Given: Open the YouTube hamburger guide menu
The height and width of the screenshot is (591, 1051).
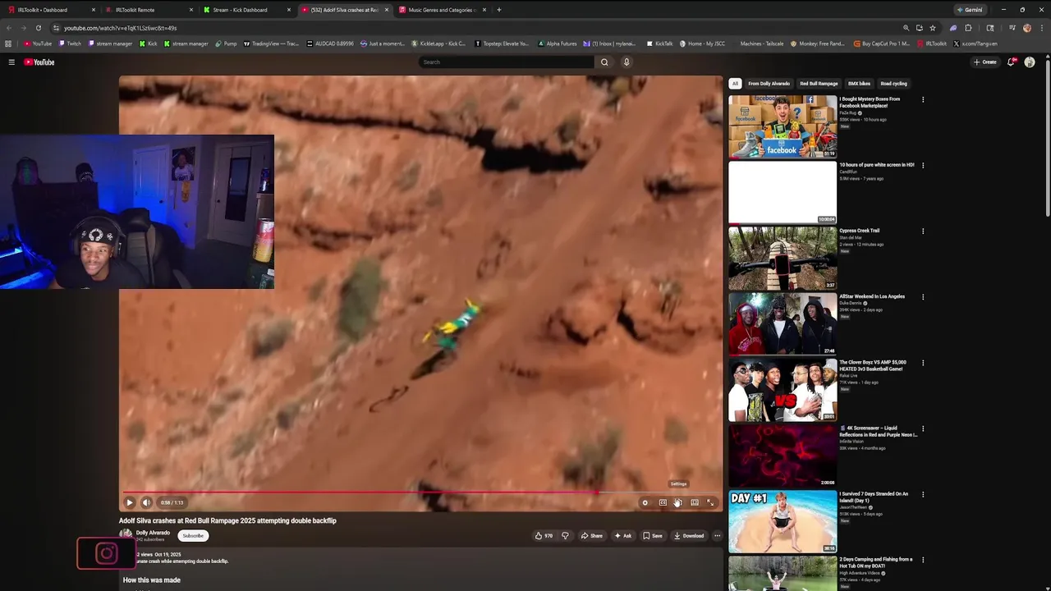Looking at the screenshot, I should (x=11, y=62).
